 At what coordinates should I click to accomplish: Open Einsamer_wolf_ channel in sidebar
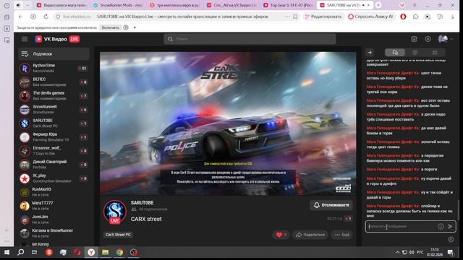click(x=54, y=151)
